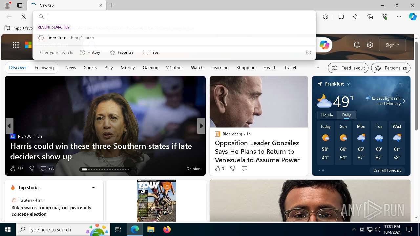
Task: Open Task View in taskbar
Action: tap(118, 229)
